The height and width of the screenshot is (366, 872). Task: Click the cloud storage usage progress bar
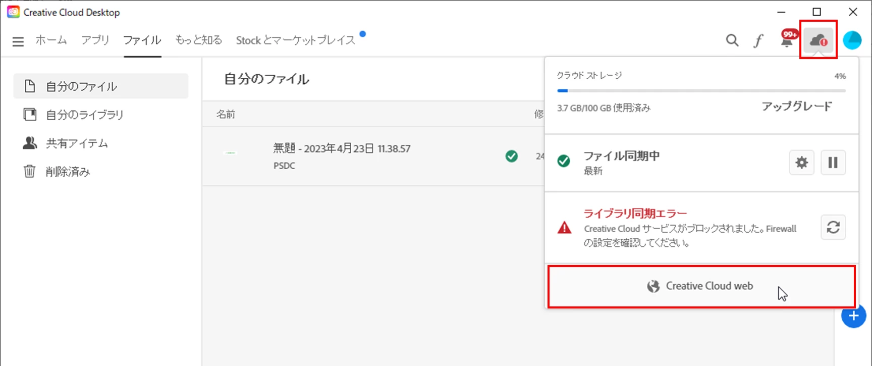[x=701, y=91]
